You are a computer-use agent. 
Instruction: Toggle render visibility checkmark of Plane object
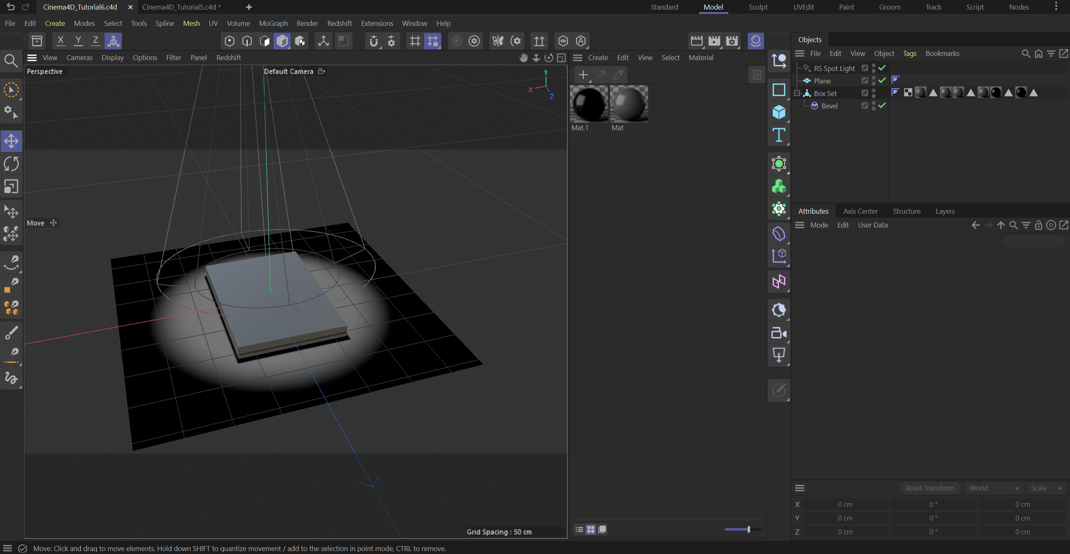(x=882, y=81)
